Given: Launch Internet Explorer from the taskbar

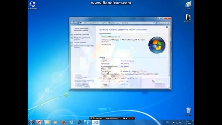Looking at the screenshot, I should pyautogui.click(x=71, y=122).
